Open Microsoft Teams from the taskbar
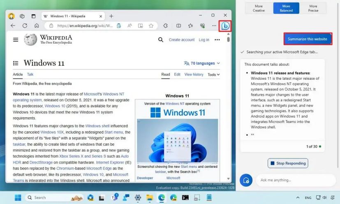Screen dimensions: 340x204 coord(114,197)
